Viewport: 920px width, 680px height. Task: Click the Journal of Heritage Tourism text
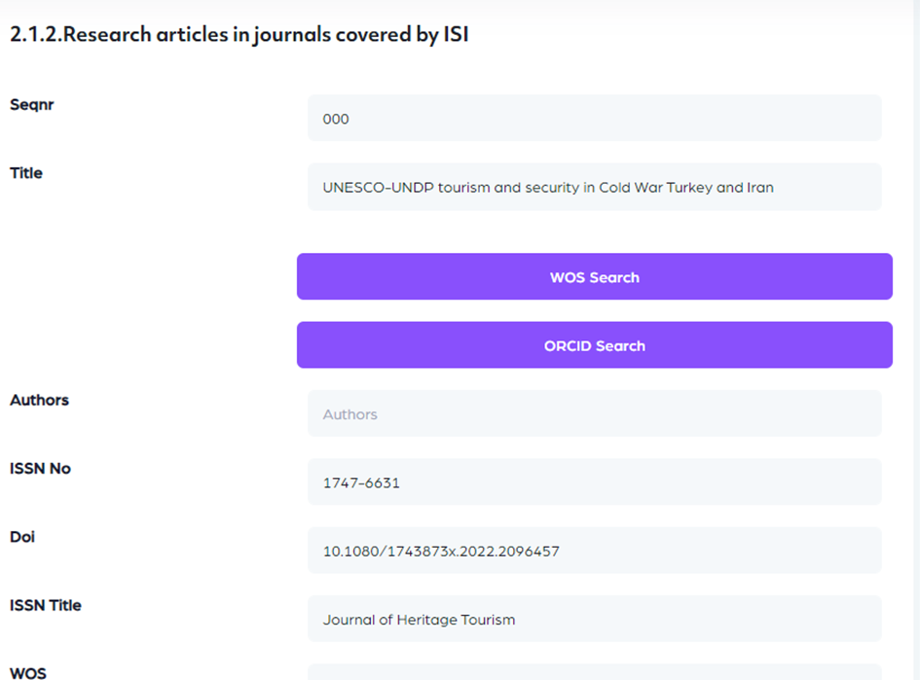tap(419, 620)
